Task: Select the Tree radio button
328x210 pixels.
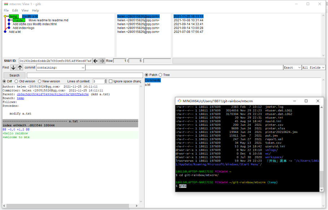Action: (160, 75)
